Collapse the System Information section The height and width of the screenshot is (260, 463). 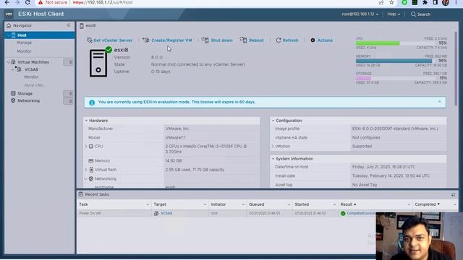(273, 159)
